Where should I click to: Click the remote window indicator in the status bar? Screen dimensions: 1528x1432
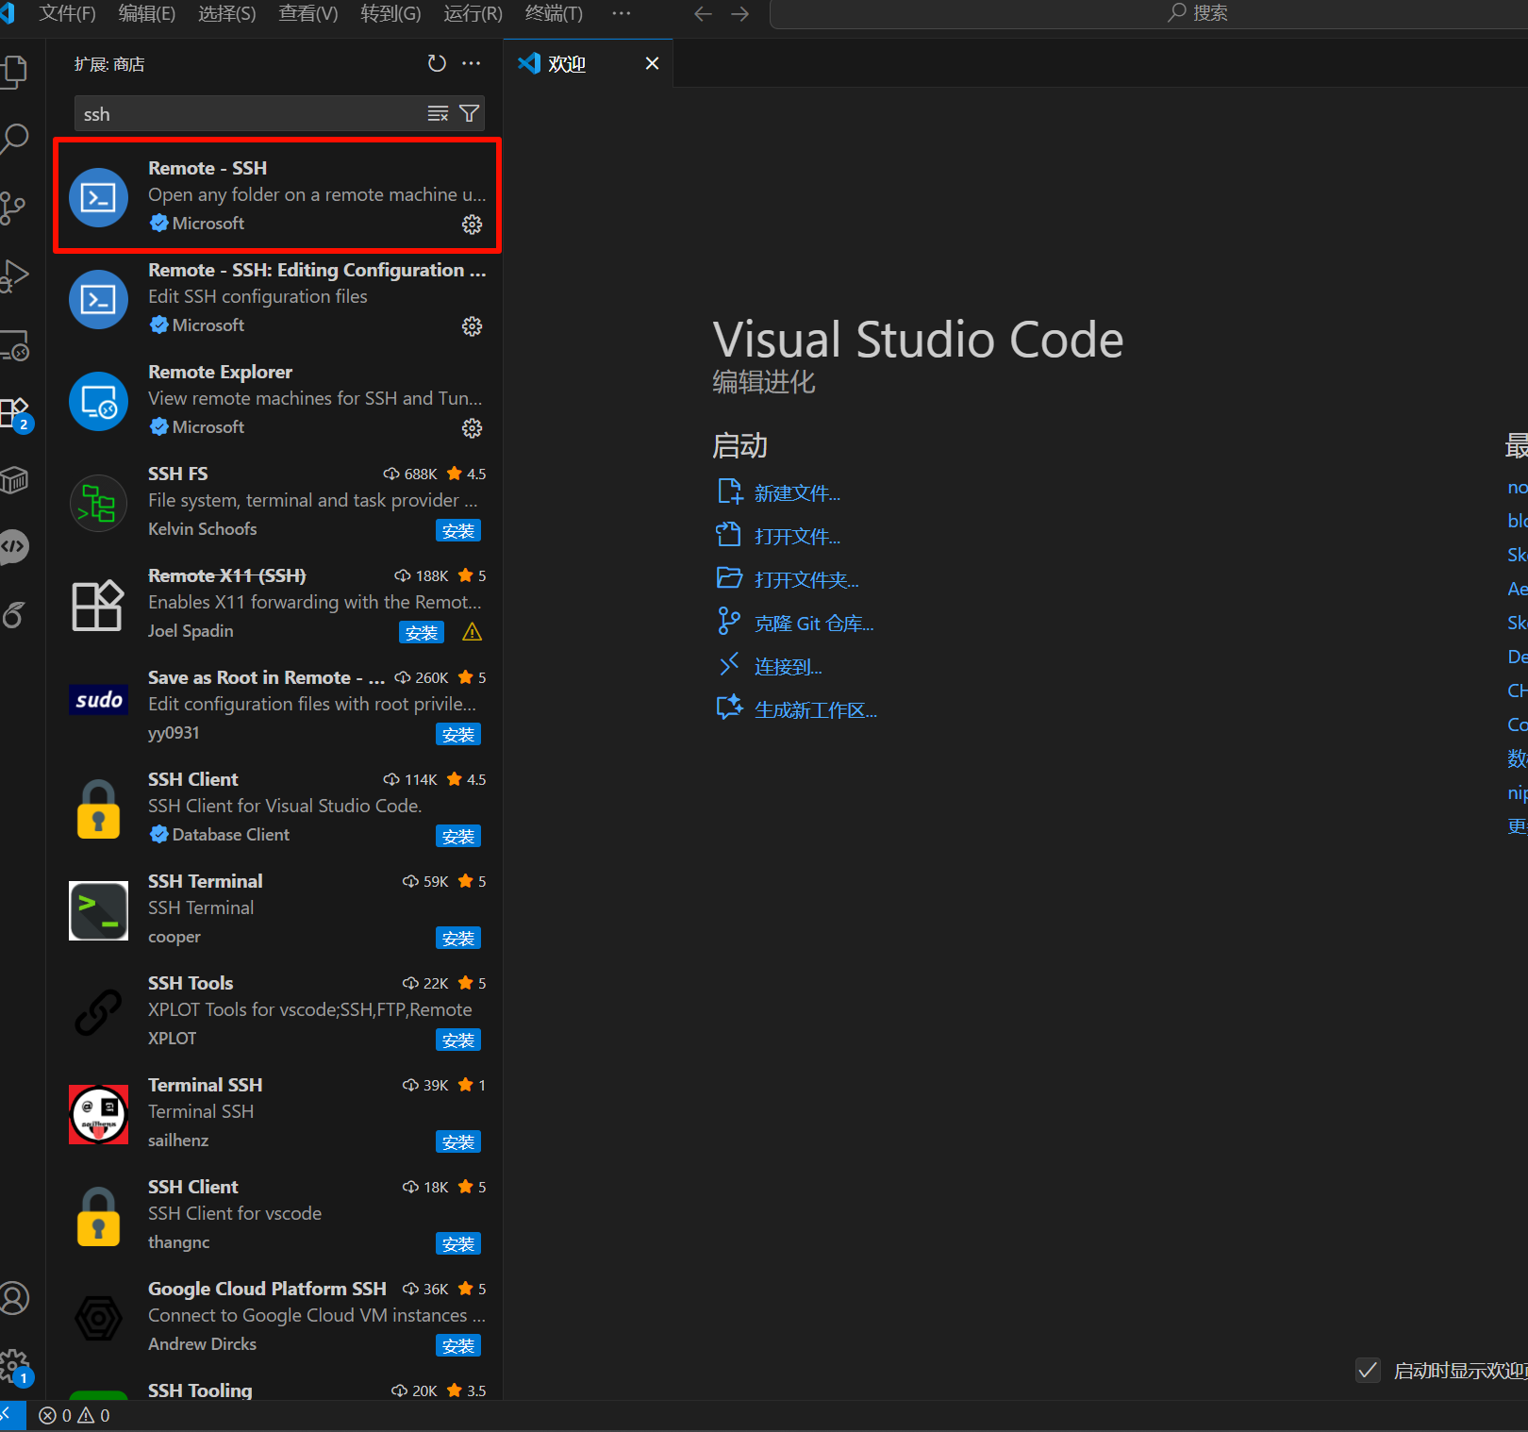pos(12,1414)
